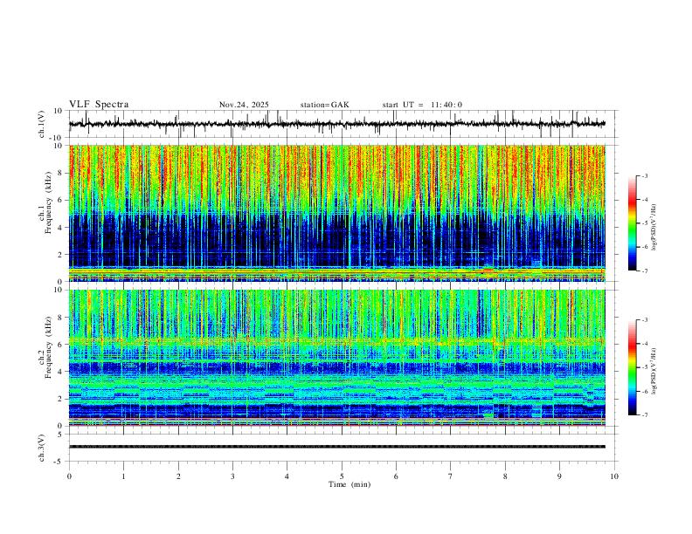The width and height of the screenshot is (692, 534).
Task: Click '-7' on the ch.2 color bar
Action: click(x=645, y=415)
